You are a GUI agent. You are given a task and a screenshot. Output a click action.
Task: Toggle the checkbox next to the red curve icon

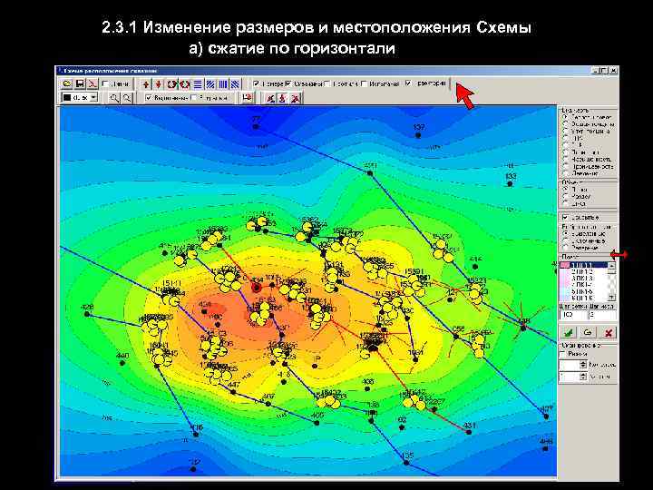105,84
